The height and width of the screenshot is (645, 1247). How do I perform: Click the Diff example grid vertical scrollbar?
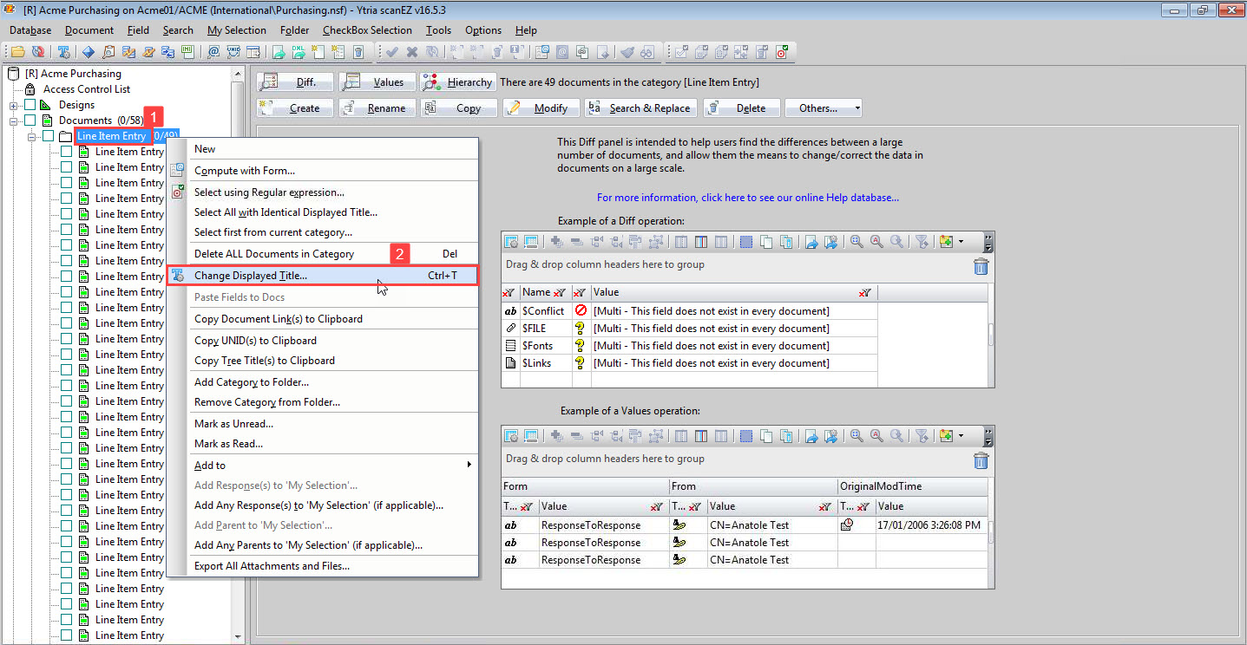[x=989, y=334]
